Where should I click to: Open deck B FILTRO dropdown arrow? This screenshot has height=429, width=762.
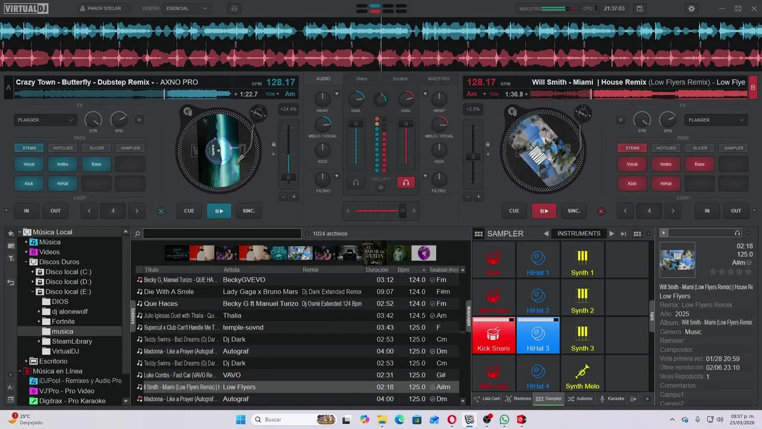coord(425,176)
